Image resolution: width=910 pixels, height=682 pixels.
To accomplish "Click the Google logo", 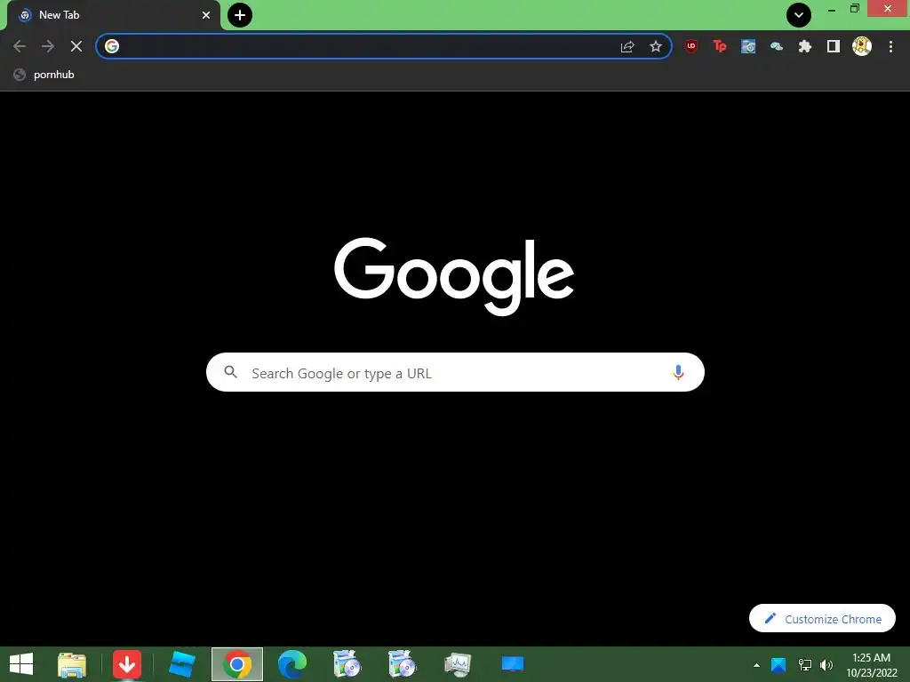I will point(454,276).
